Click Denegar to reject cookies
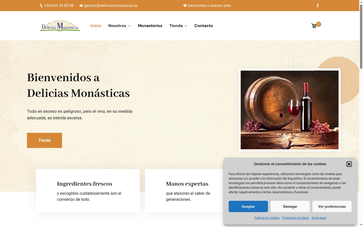363x227 pixels. tap(290, 207)
